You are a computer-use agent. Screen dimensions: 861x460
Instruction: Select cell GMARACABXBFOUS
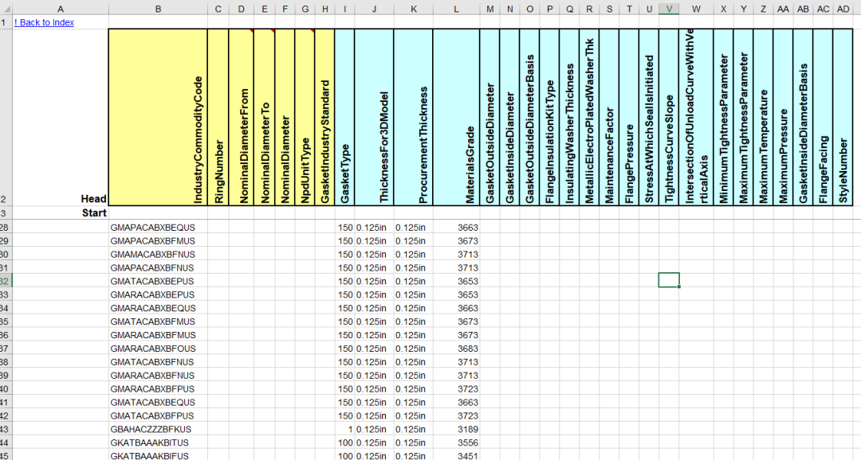[158, 349]
